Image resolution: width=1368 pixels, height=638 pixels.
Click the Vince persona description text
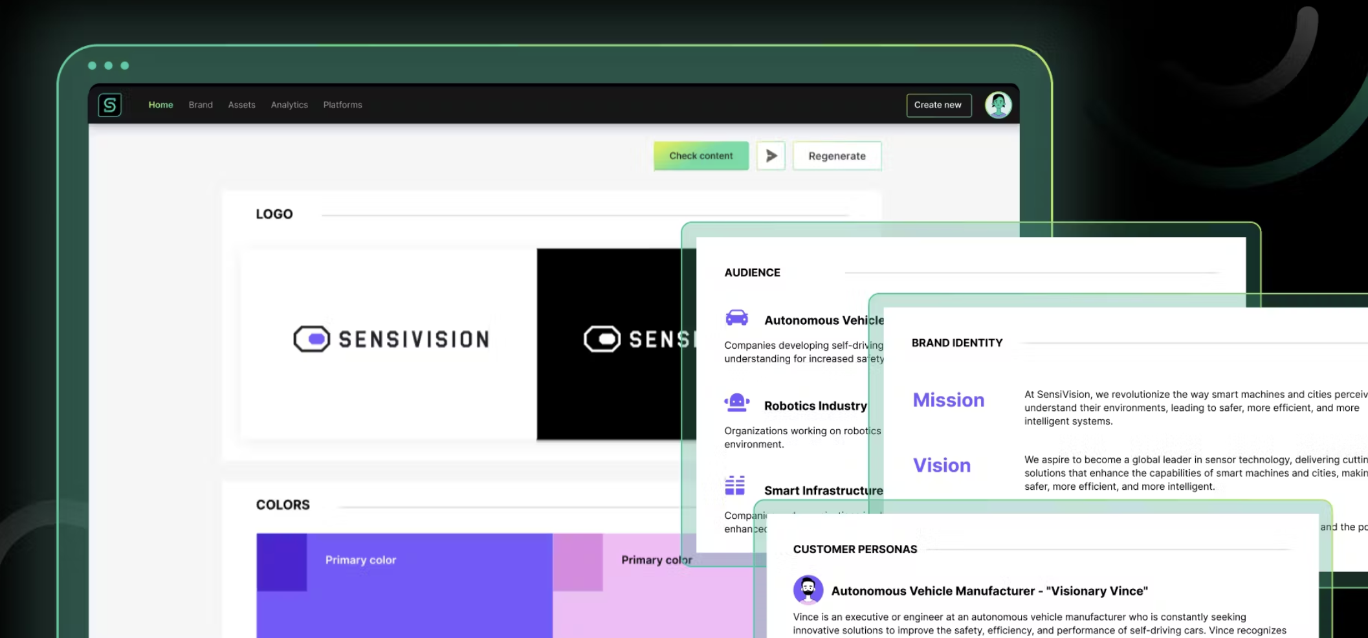[1039, 624]
